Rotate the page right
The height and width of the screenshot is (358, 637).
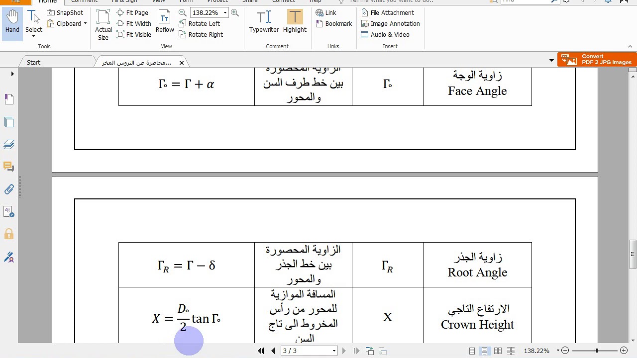201,34
